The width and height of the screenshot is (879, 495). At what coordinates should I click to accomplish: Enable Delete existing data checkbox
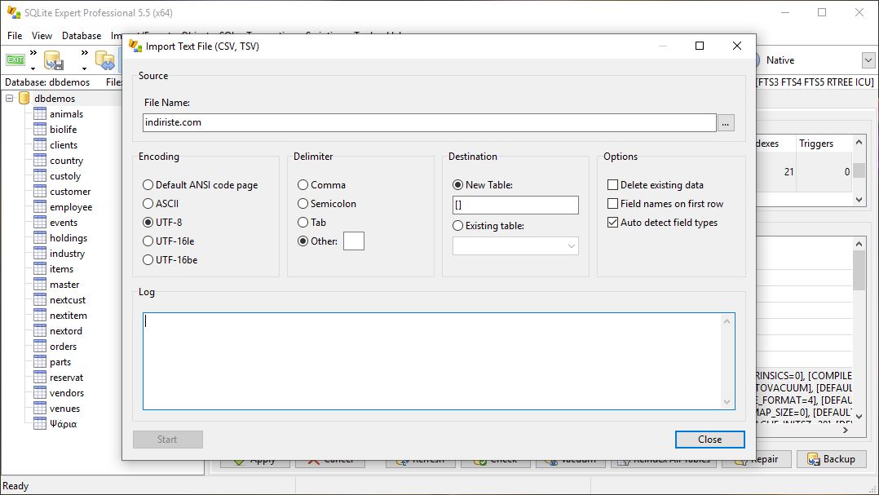612,185
